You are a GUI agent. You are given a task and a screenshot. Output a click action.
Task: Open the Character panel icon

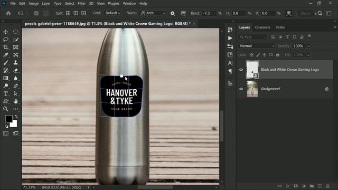click(x=230, y=63)
